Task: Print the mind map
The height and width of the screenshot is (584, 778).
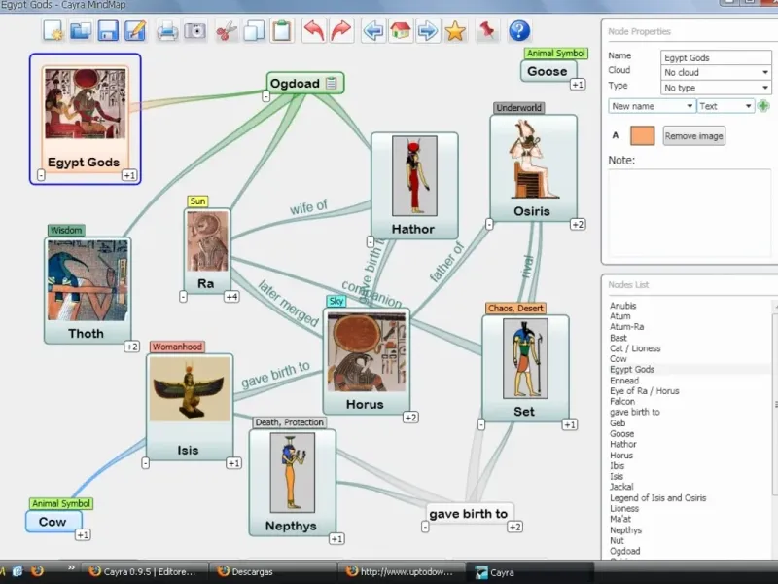Action: pos(167,31)
